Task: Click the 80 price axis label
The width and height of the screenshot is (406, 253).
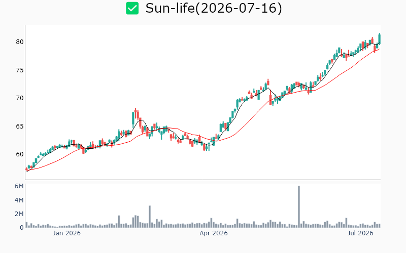Action: [20, 42]
